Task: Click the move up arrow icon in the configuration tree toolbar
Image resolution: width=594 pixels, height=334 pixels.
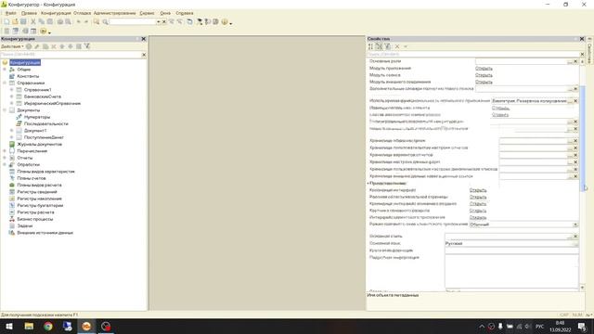Action: (62, 46)
